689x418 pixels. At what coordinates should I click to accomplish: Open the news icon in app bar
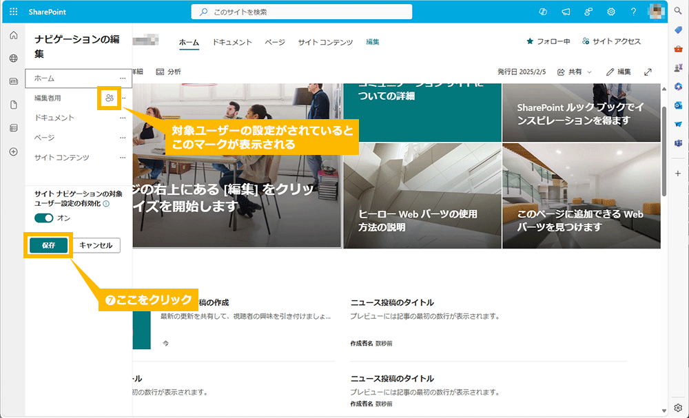[14, 82]
